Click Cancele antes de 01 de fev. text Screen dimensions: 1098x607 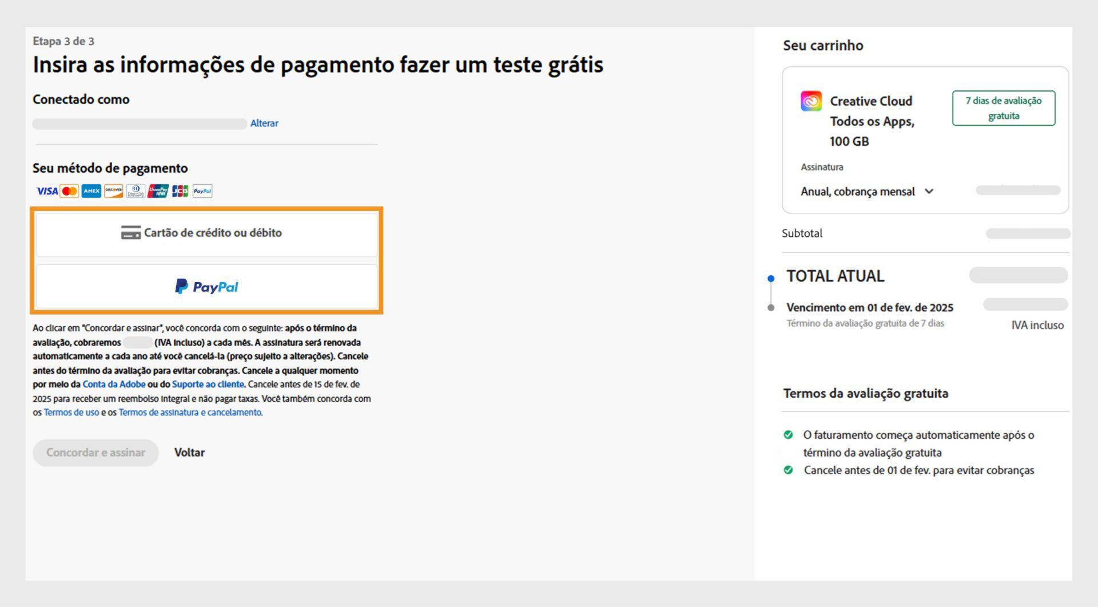click(919, 470)
